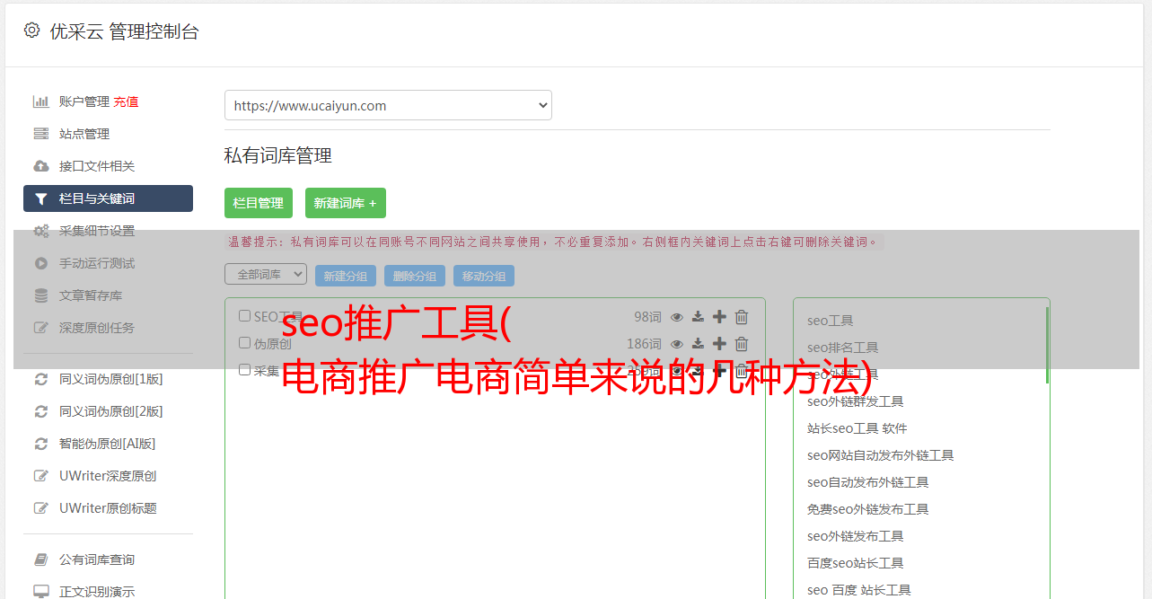This screenshot has width=1152, height=599.
Task: Click the 优采云 管理控制台 title
Action: pos(124,31)
